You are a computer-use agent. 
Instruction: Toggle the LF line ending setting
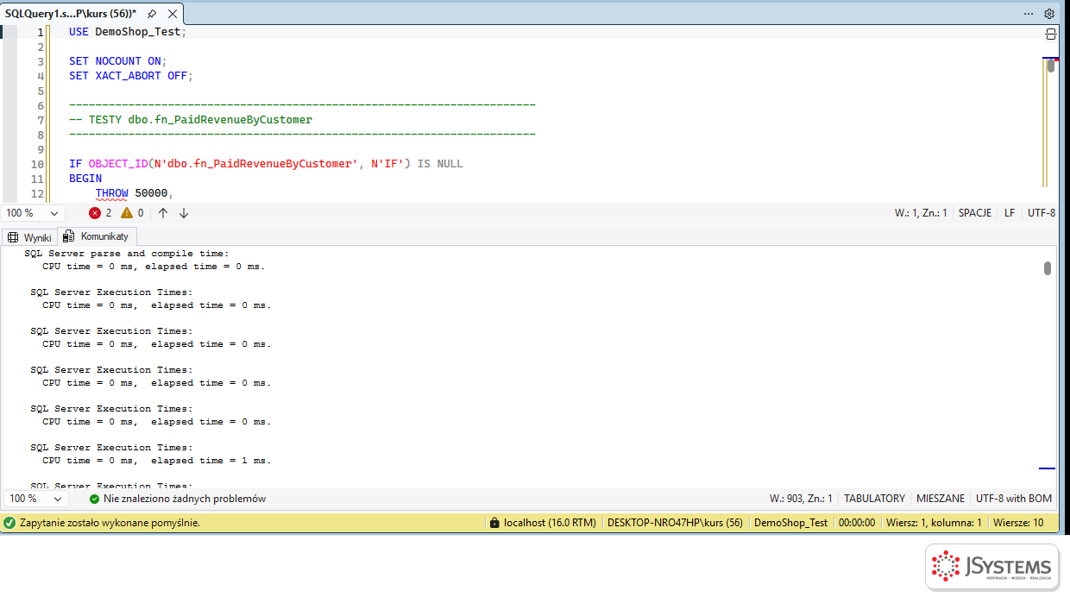coord(1010,213)
